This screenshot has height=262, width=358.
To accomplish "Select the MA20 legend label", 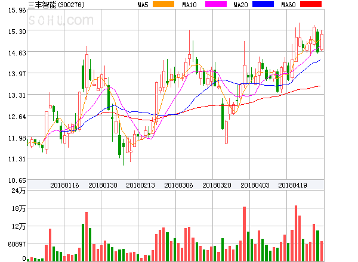I will pos(240,5).
